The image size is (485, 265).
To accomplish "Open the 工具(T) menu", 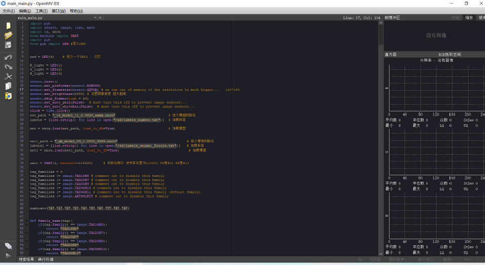I will pyautogui.click(x=41, y=11).
